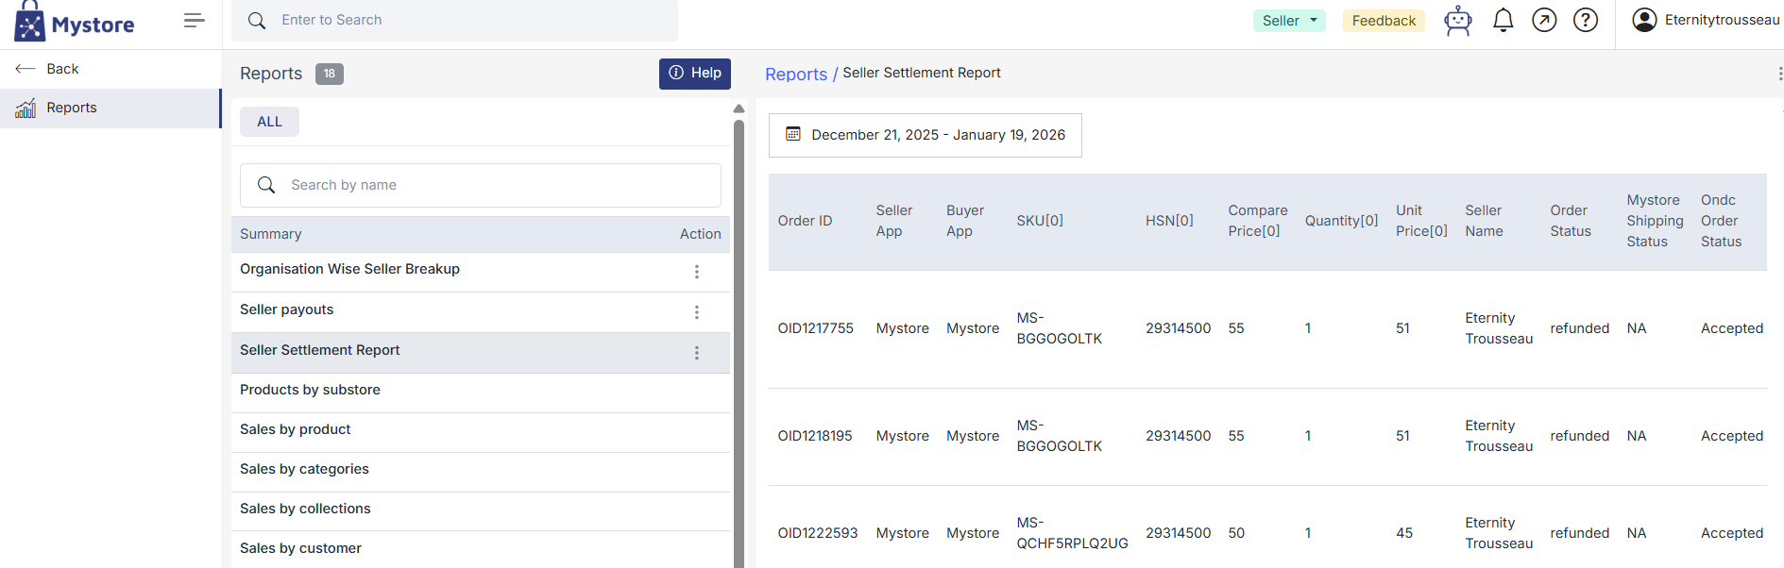
Task: Select the ALL reports filter tab
Action: tap(269, 122)
